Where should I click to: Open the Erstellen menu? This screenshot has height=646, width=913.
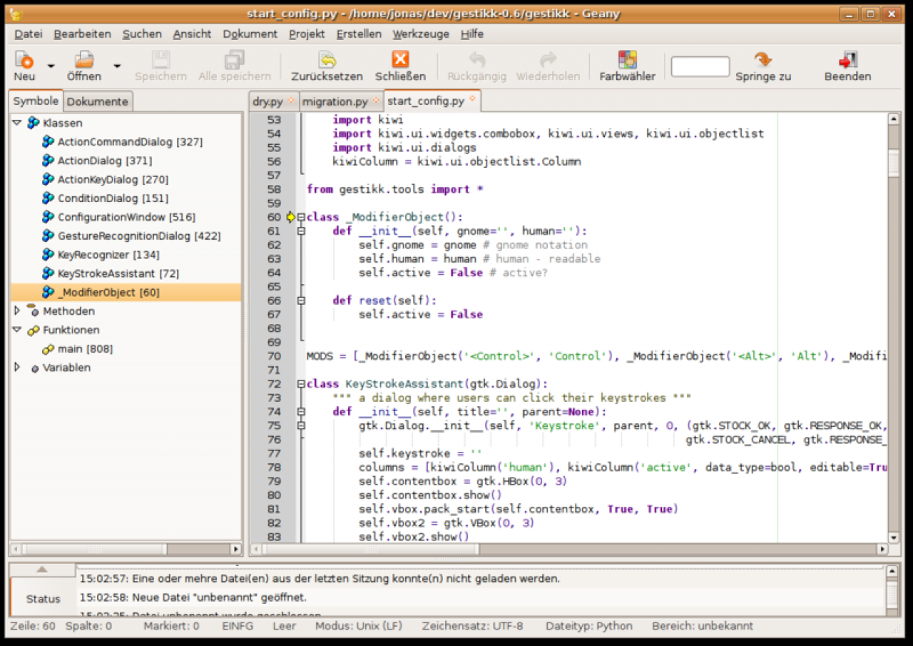click(359, 34)
